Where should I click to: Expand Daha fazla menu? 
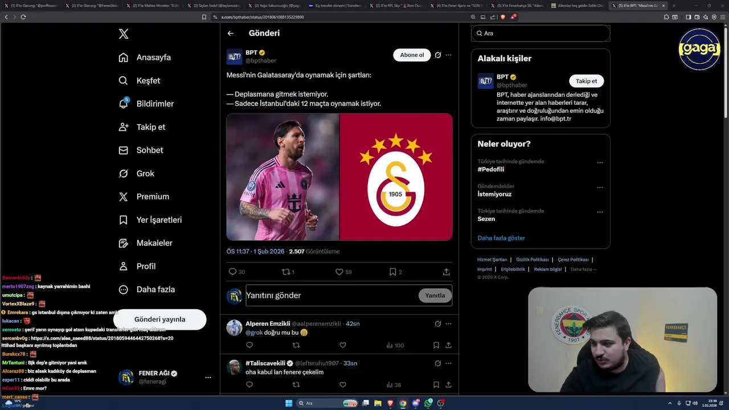click(x=146, y=289)
